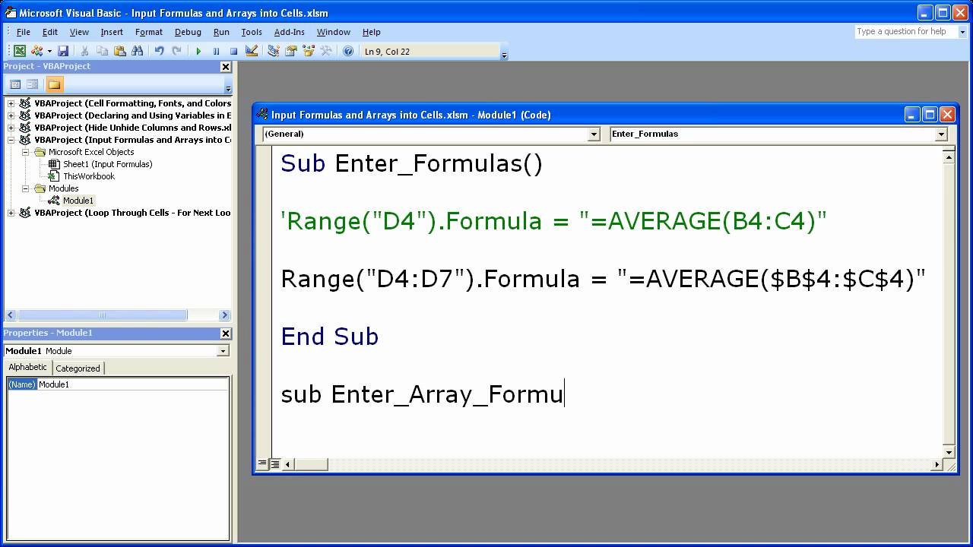Open the Format menu
Viewport: 973px width, 547px height.
click(149, 32)
